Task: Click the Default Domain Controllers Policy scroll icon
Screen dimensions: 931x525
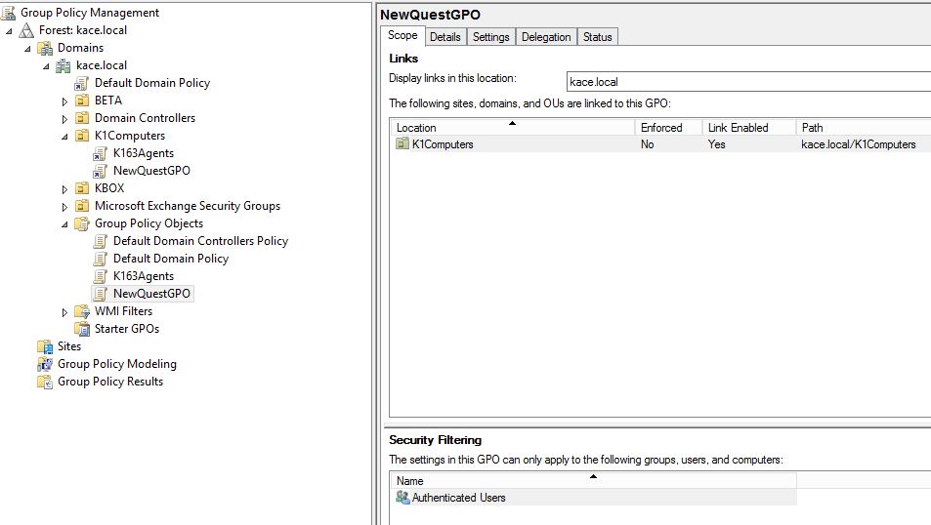Action: pyautogui.click(x=101, y=241)
